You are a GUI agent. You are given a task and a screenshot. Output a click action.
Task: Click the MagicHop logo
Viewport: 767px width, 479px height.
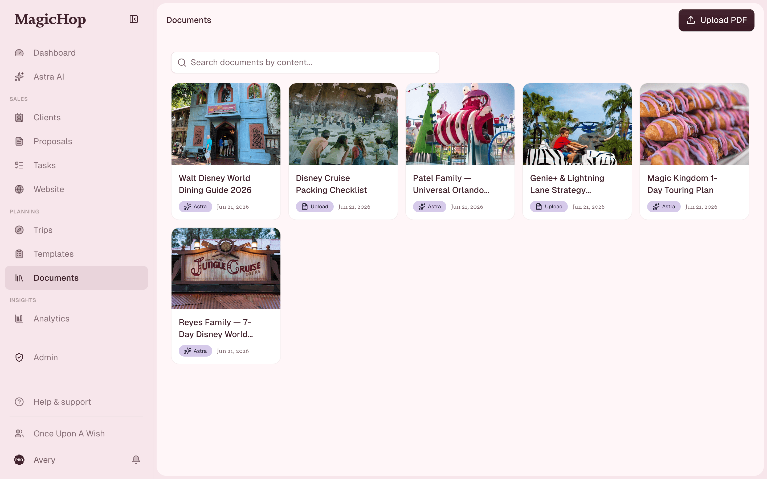point(50,19)
